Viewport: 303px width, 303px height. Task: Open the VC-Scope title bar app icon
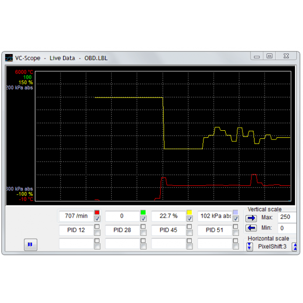(9, 58)
